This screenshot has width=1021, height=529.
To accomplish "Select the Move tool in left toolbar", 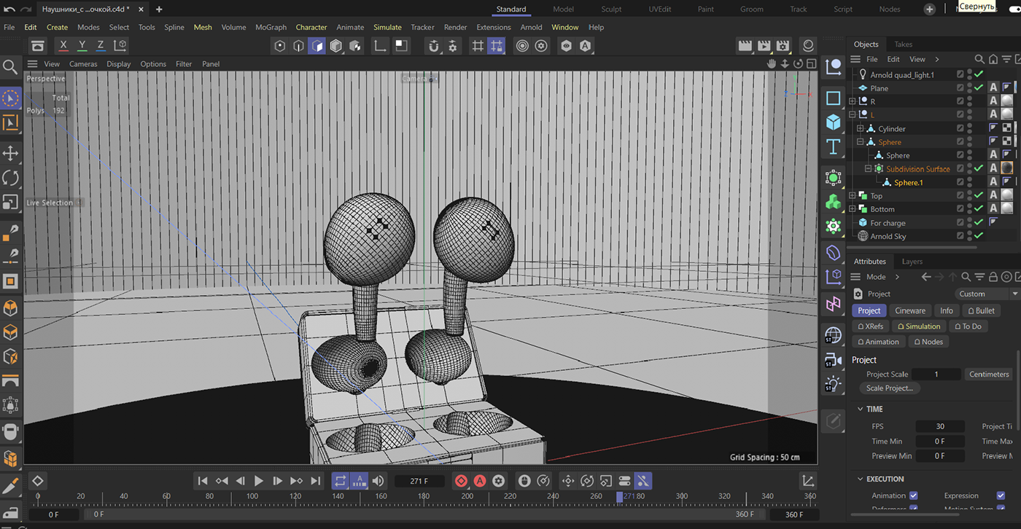I will pyautogui.click(x=10, y=153).
